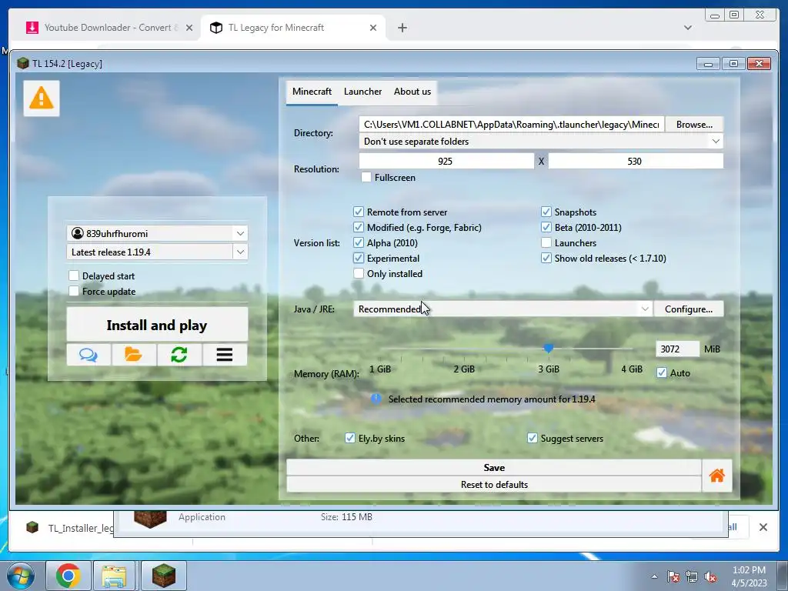Uncheck Remote from server
The image size is (788, 591).
click(x=359, y=212)
